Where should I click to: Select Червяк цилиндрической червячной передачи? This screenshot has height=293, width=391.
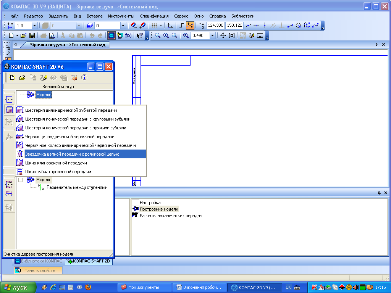pyautogui.click(x=81, y=137)
